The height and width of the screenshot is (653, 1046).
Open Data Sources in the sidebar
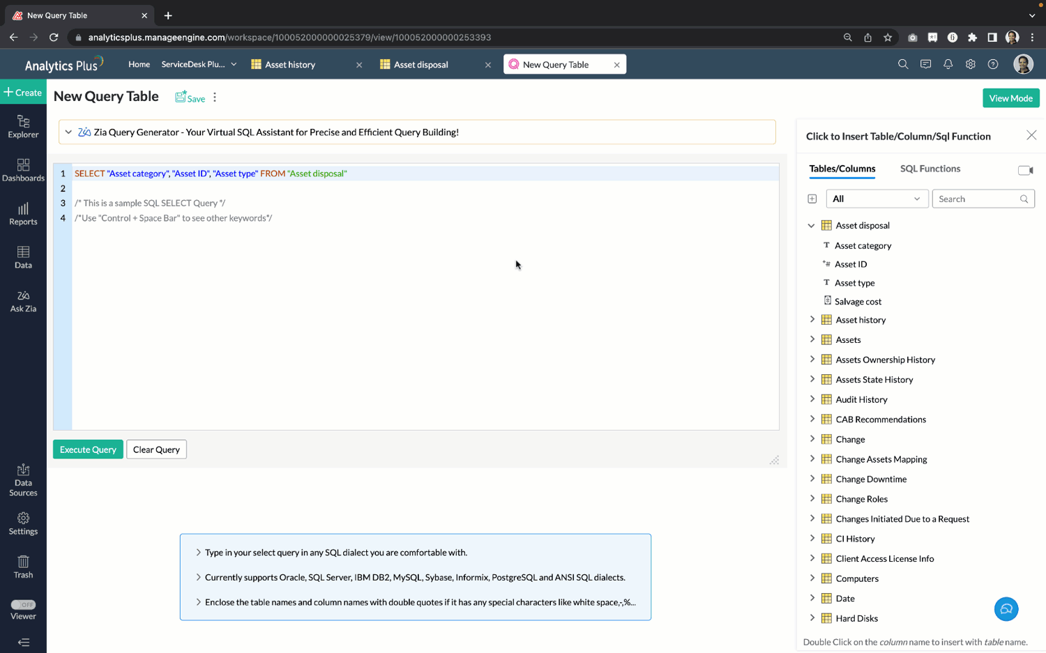coord(23,480)
